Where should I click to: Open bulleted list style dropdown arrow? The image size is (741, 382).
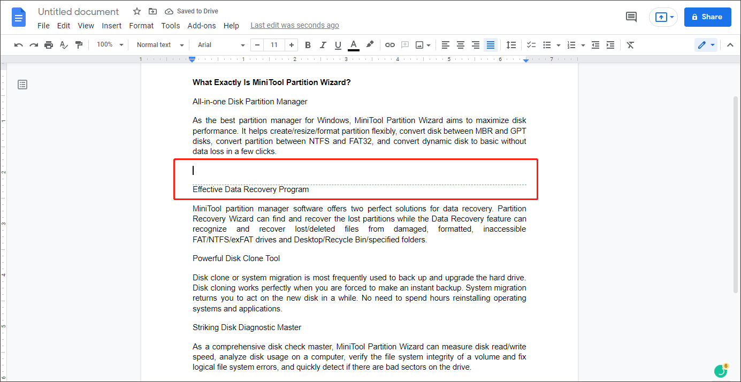click(558, 45)
